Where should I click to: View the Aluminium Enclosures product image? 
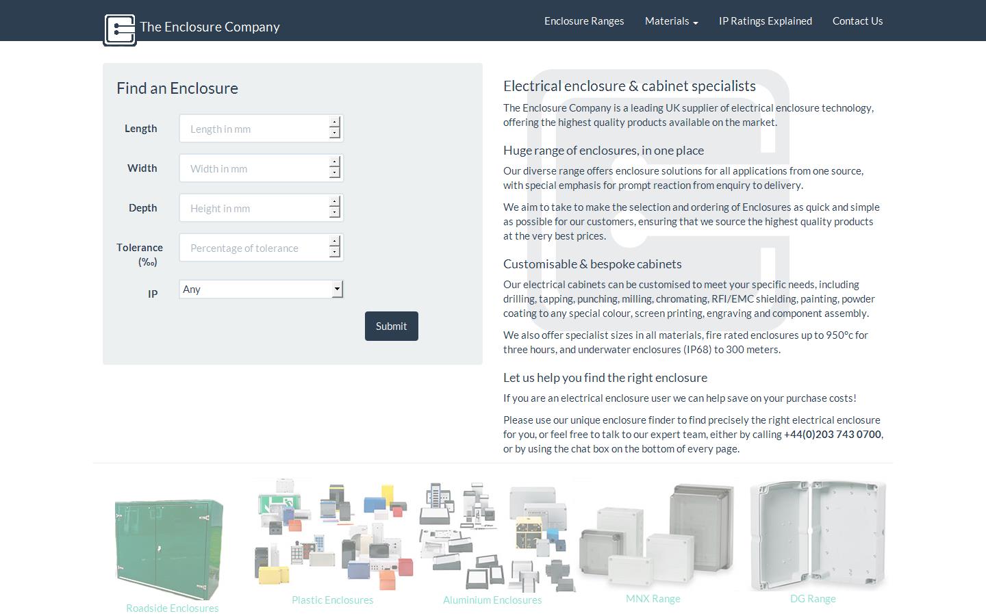coord(493,536)
